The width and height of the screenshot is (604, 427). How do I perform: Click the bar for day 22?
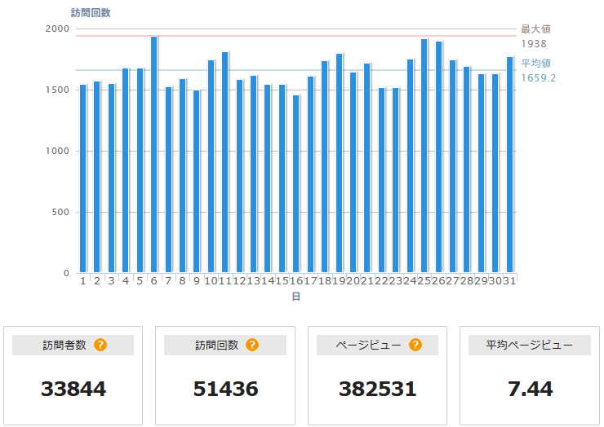[381, 180]
